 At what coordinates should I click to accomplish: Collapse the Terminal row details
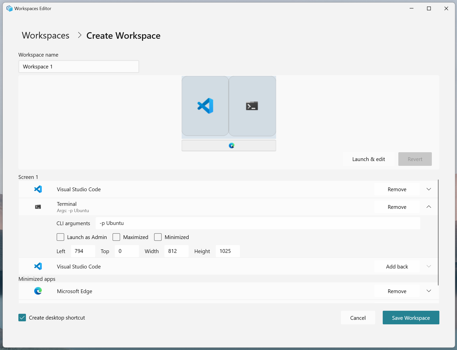(429, 207)
